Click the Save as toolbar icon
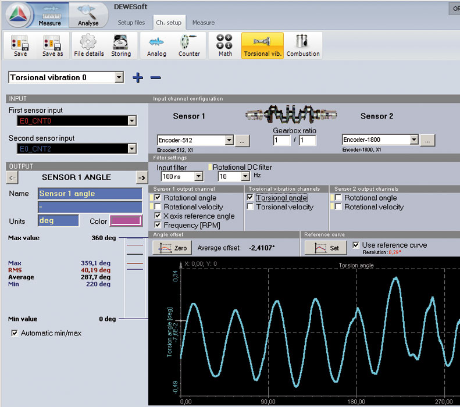This screenshot has height=407, width=460. [52, 46]
